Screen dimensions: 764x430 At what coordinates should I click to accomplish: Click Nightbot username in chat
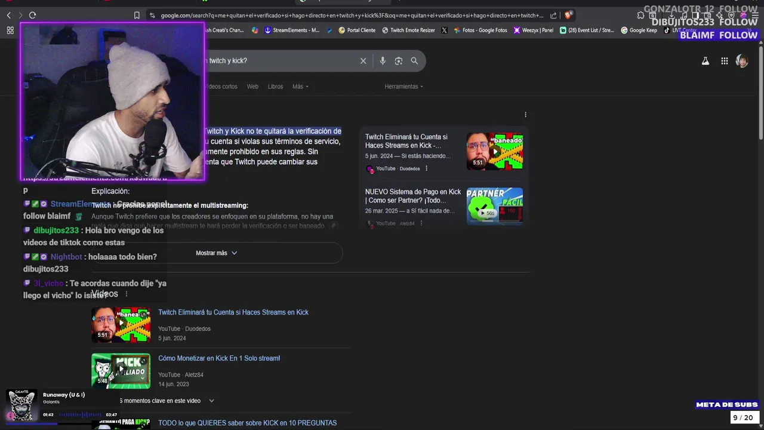click(x=66, y=257)
